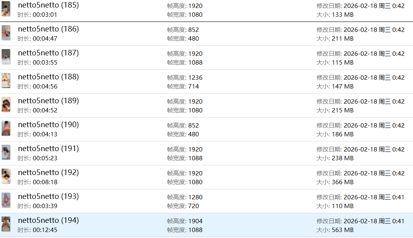Click the netto5netto (189) file thumbnail
The width and height of the screenshot is (413, 238).
6,104
